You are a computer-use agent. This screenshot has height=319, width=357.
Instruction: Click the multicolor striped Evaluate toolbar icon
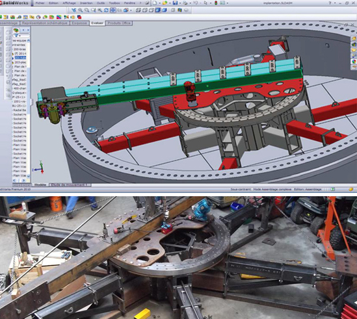59,17
